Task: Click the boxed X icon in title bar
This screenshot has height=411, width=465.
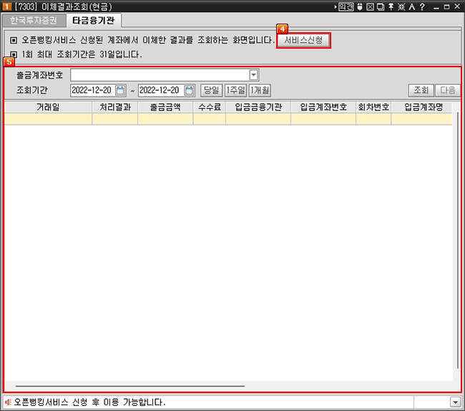Action: tap(370, 6)
